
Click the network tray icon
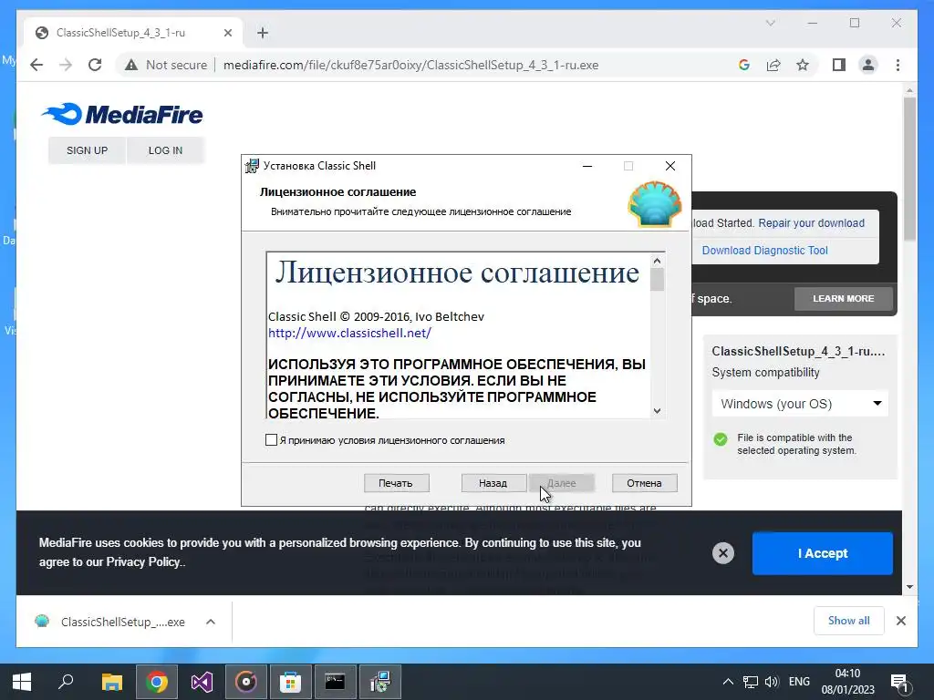click(x=750, y=682)
